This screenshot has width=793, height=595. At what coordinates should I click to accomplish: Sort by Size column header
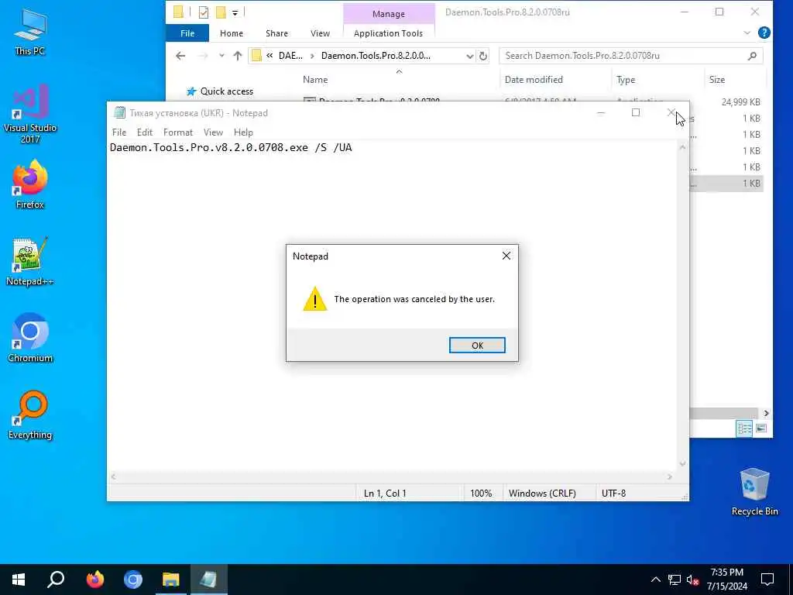click(x=716, y=80)
